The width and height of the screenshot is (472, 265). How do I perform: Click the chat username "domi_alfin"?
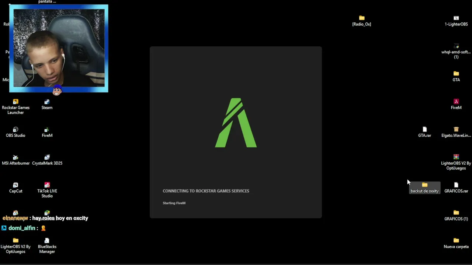(x=22, y=228)
